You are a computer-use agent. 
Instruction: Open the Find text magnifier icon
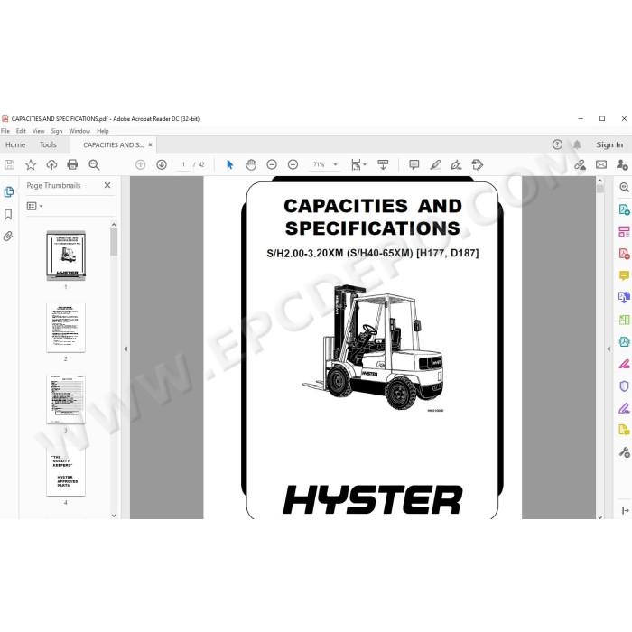(x=94, y=164)
